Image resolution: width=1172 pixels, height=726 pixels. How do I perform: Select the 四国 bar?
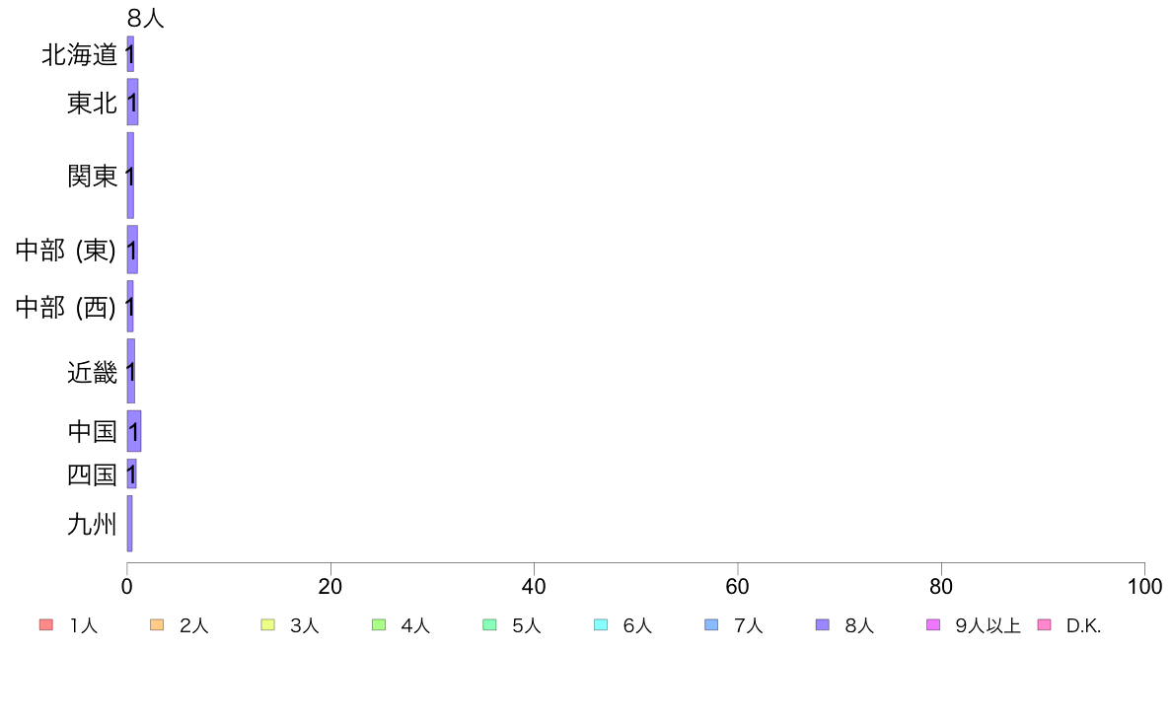click(131, 474)
